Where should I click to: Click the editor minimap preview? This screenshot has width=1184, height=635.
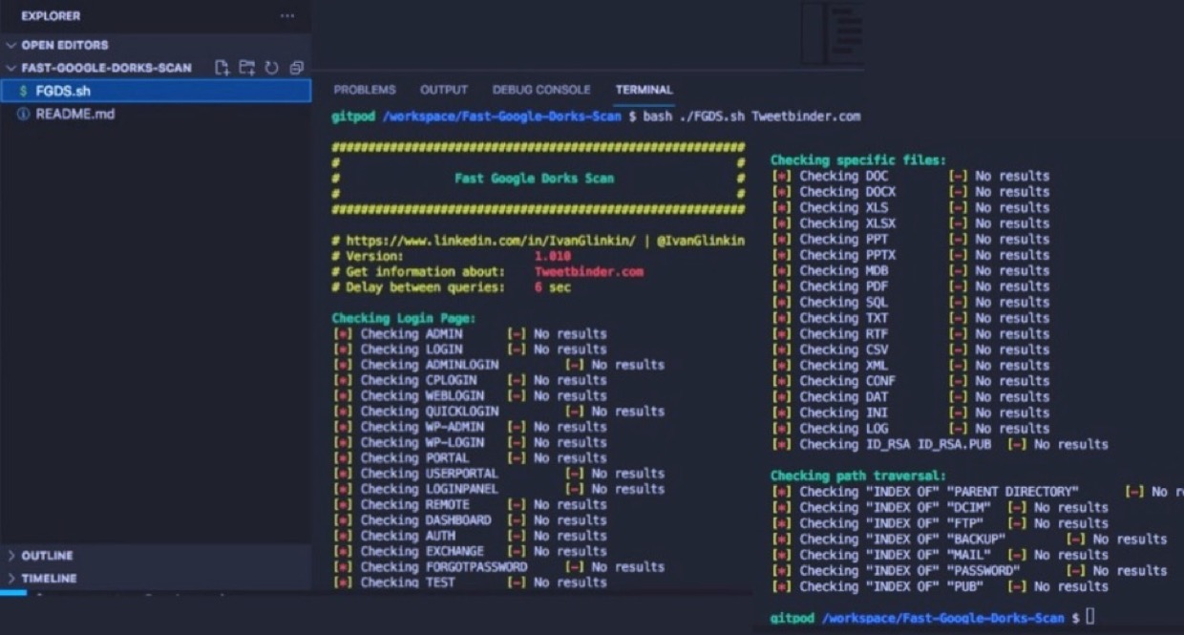(x=833, y=34)
